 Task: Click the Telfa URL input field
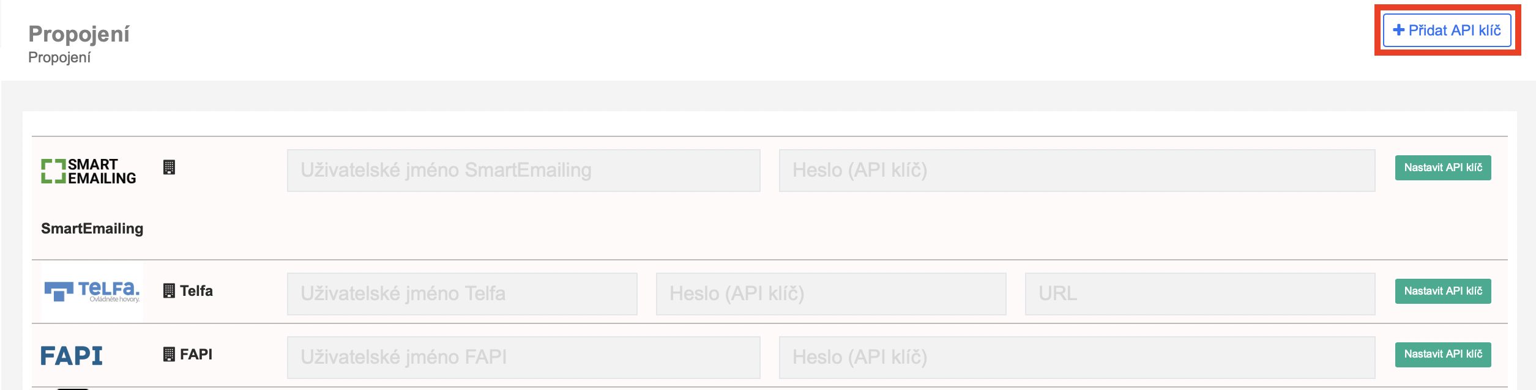(1199, 294)
